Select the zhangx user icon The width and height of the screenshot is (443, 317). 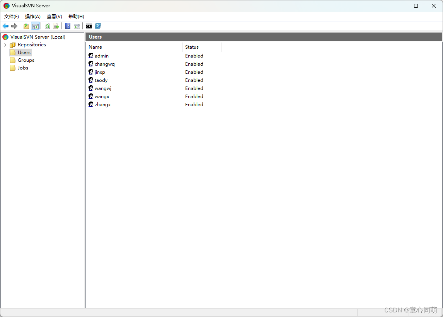coord(91,104)
